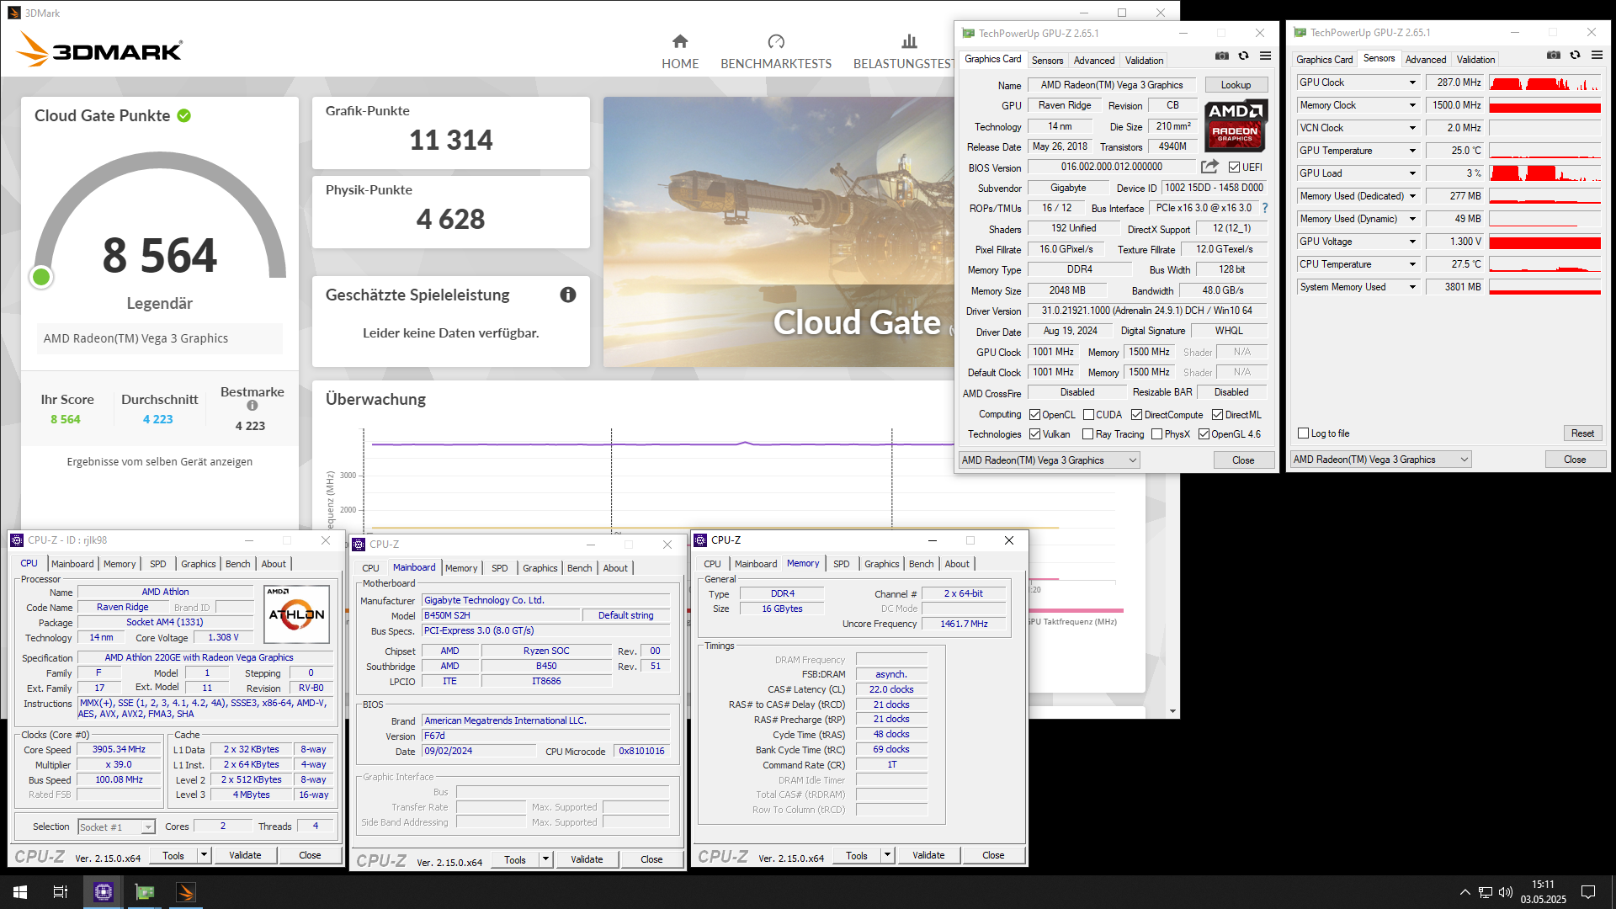The height and width of the screenshot is (909, 1616).
Task: Open Tools dropdown arrow in CPU-Z Memory window
Action: pos(887,855)
